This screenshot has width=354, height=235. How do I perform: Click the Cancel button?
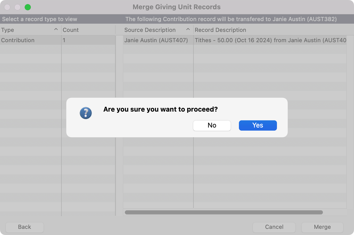[x=274, y=227]
